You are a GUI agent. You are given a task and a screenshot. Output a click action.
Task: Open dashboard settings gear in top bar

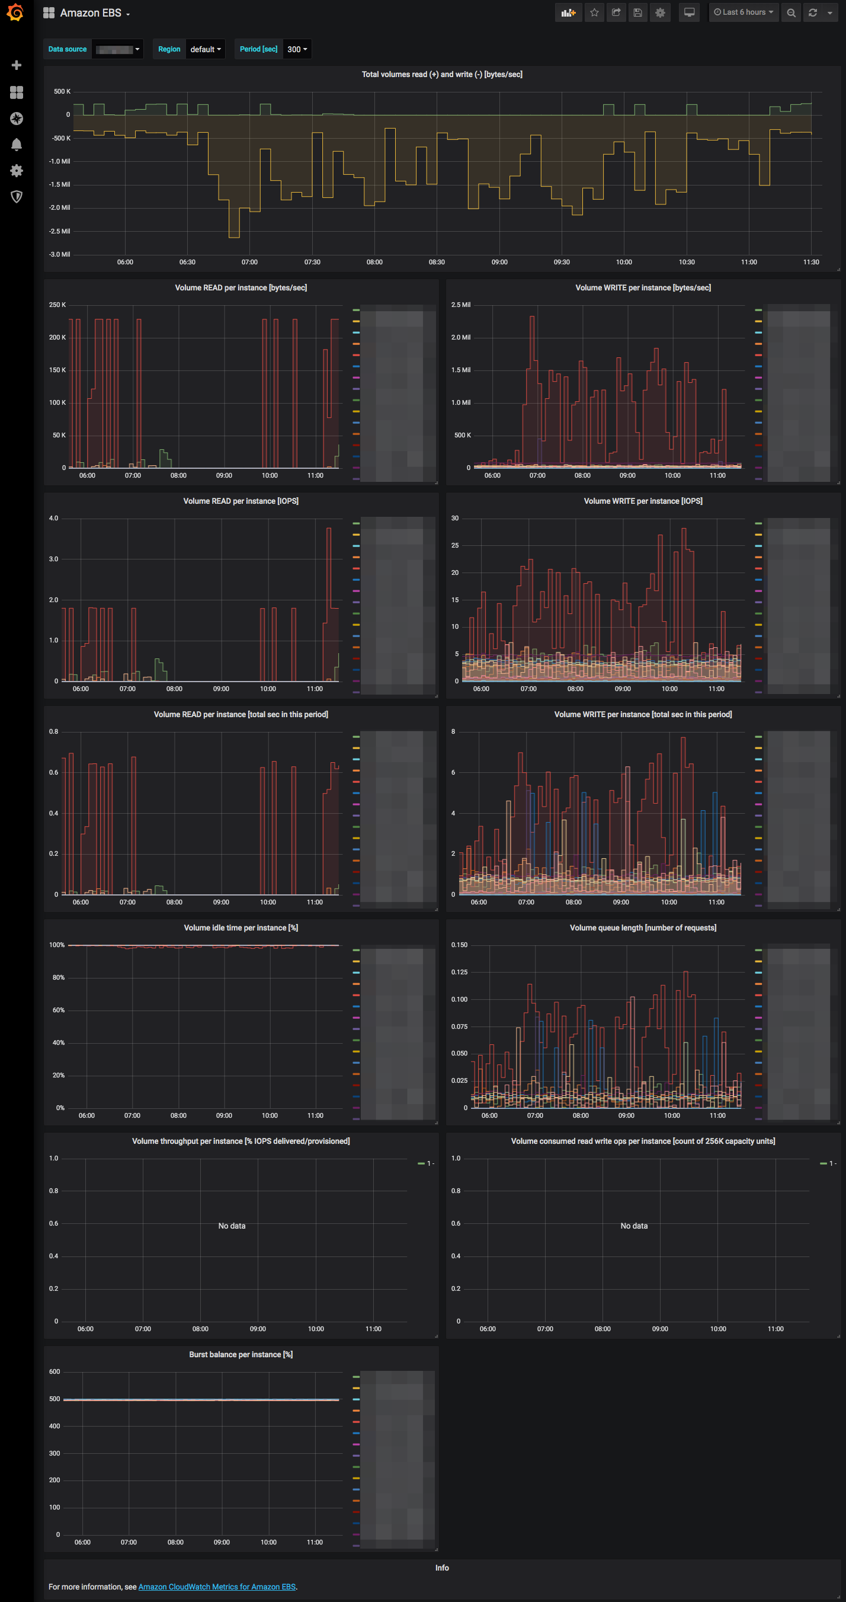point(660,12)
